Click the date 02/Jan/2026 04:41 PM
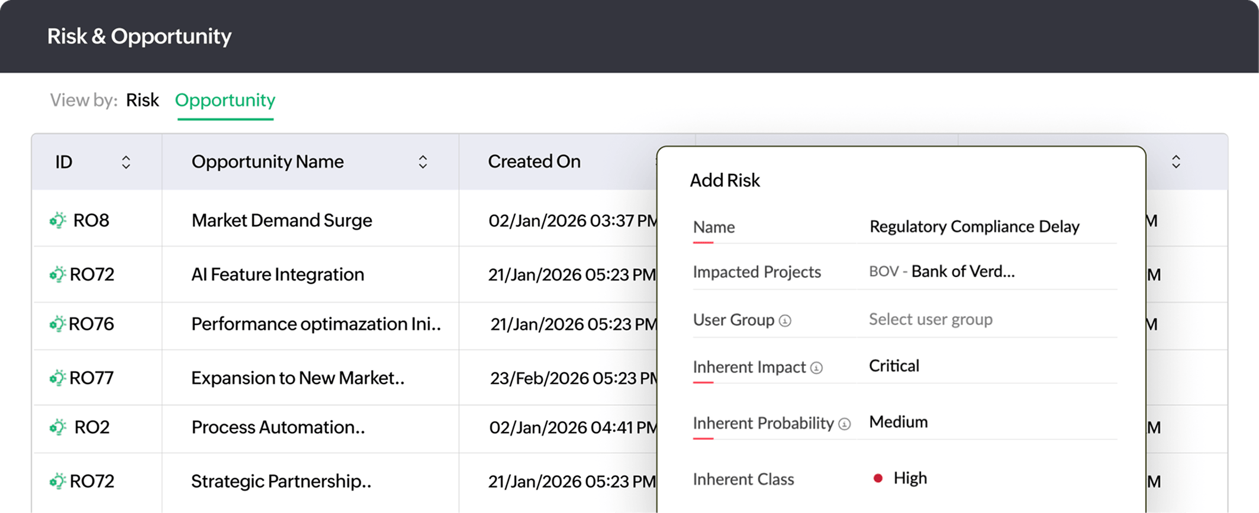The image size is (1259, 513). point(573,427)
